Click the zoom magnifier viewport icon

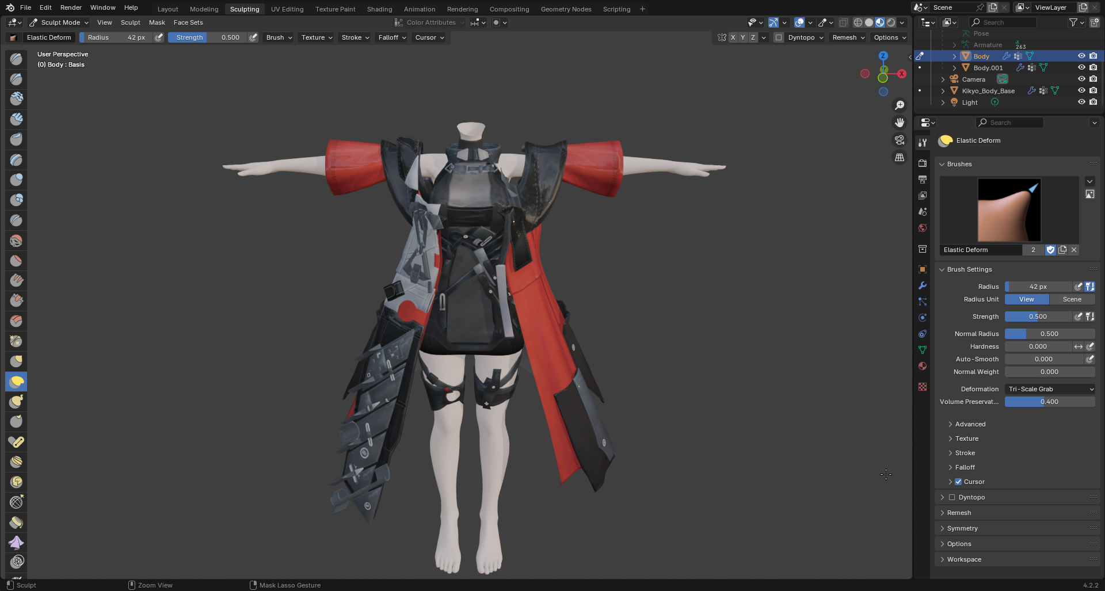[900, 105]
